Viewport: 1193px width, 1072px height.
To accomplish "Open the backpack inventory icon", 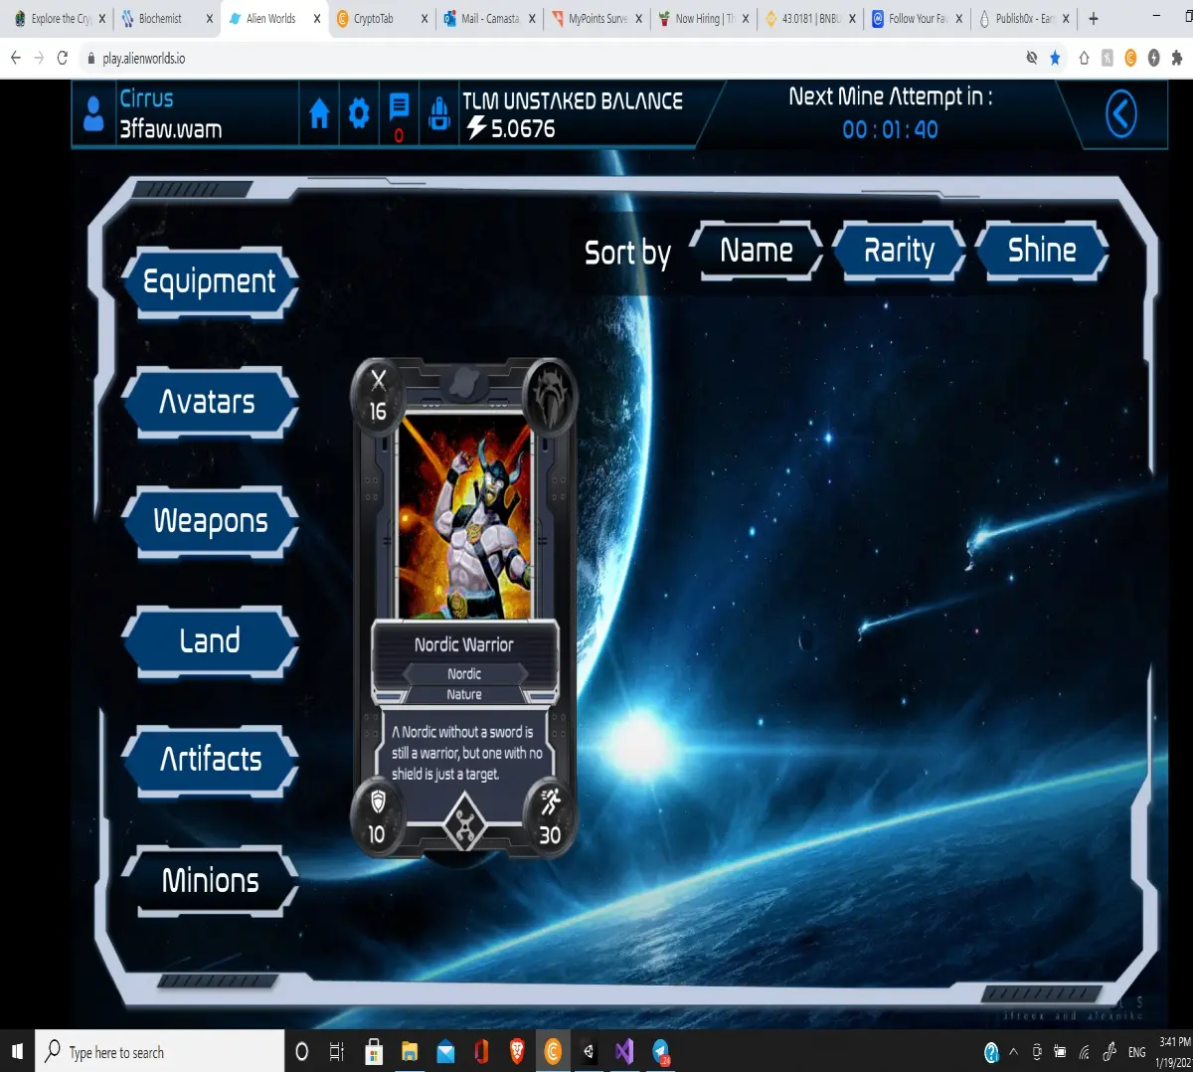I will click(438, 113).
